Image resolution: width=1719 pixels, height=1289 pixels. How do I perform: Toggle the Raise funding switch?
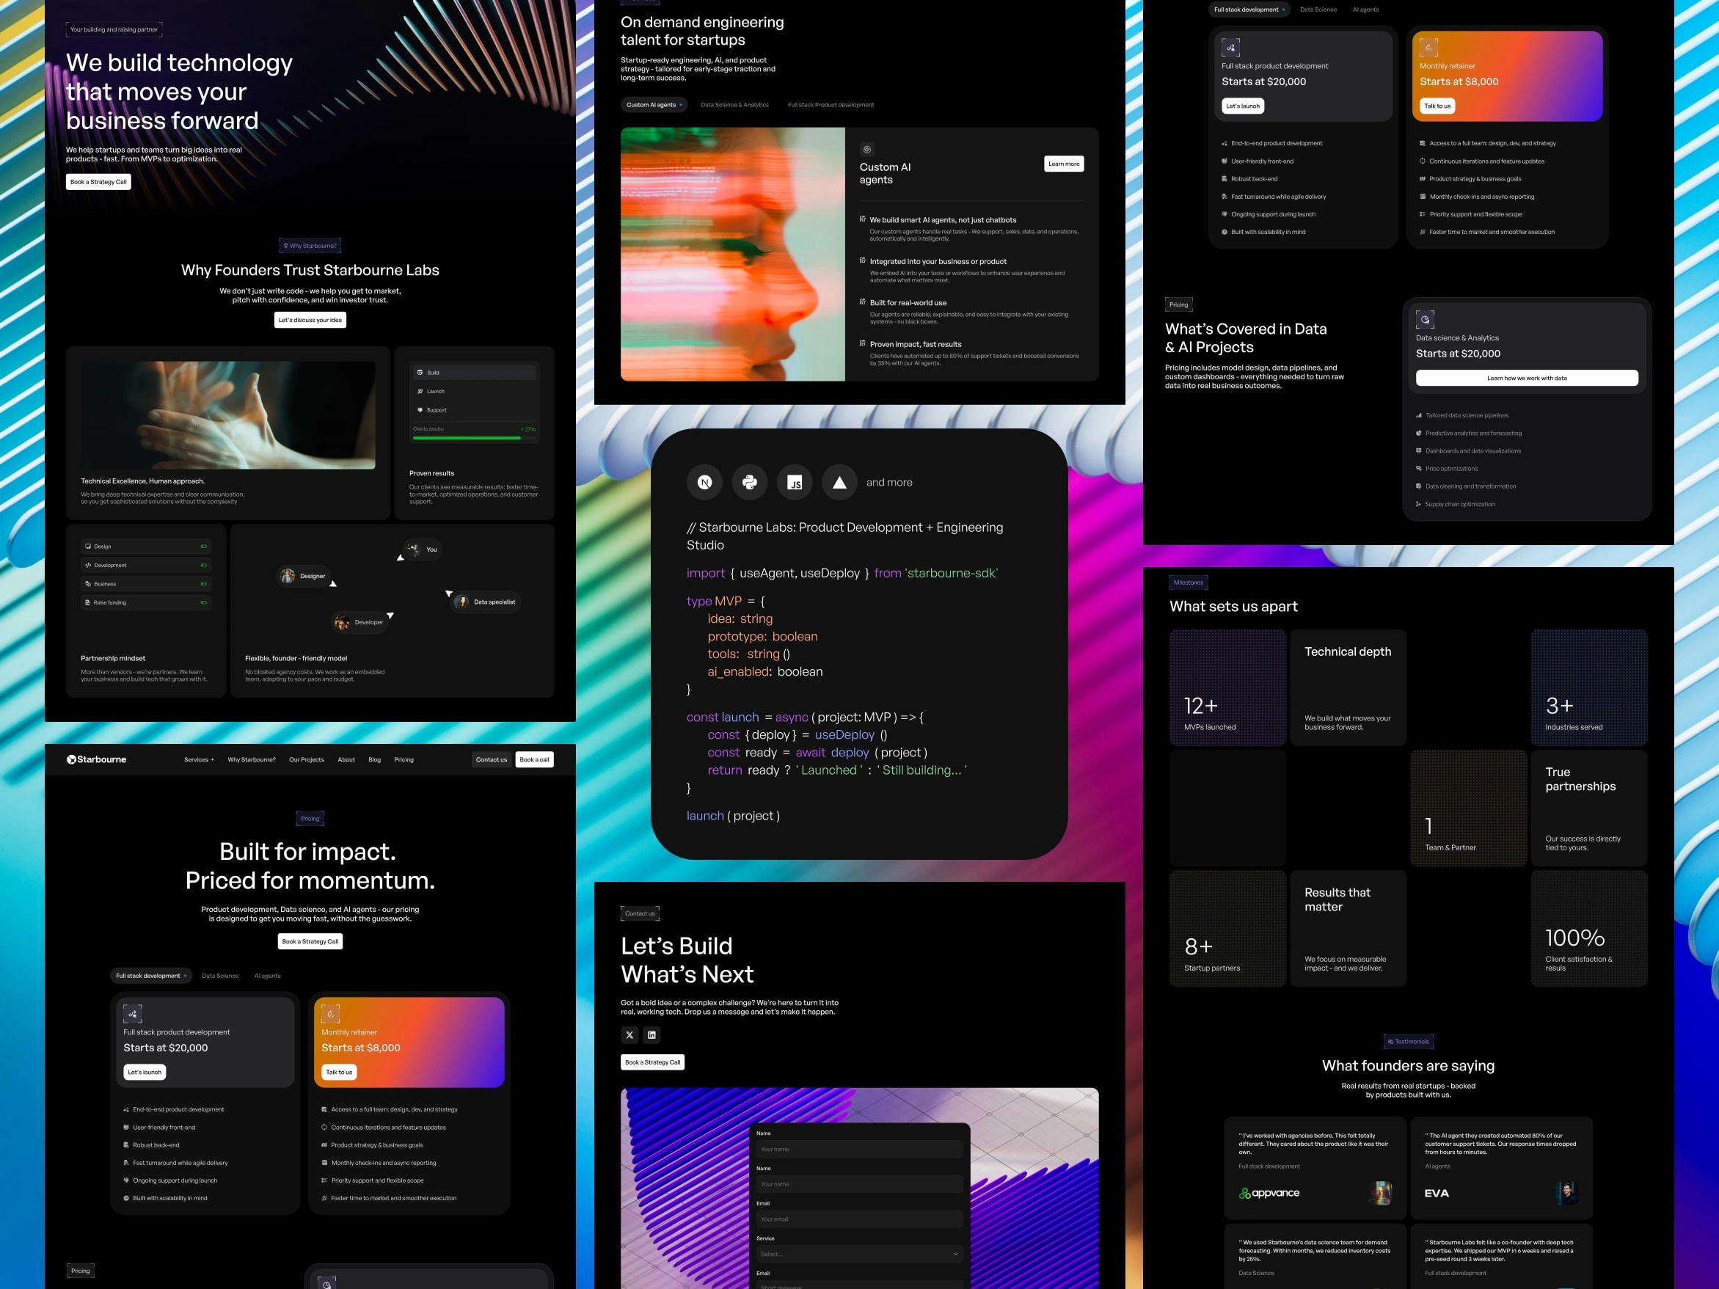point(204,602)
